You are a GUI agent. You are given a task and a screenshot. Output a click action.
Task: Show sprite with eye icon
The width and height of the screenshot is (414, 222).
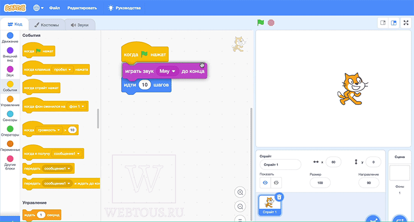(265, 183)
